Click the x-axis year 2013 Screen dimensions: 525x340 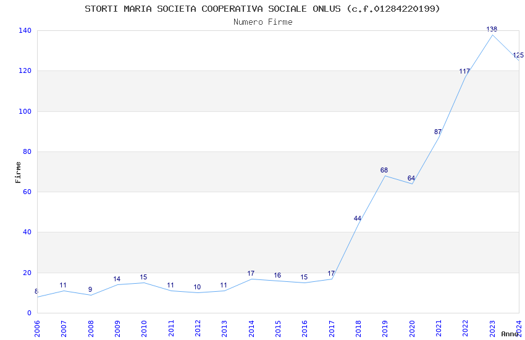[x=224, y=329]
